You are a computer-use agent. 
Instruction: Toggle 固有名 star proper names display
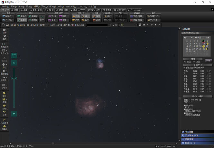click(x=8, y=16)
